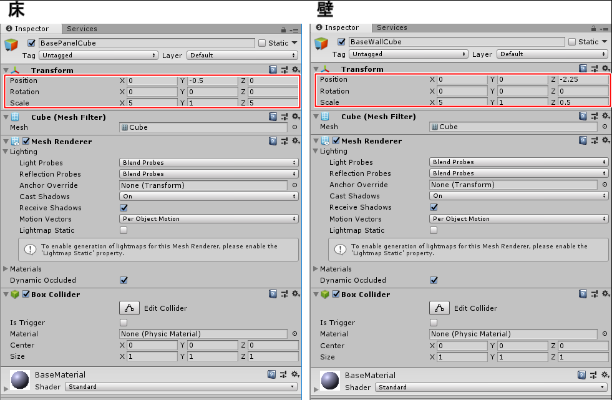The width and height of the screenshot is (612, 400).
Task: Select Inspector tab in right panel
Action: [341, 27]
